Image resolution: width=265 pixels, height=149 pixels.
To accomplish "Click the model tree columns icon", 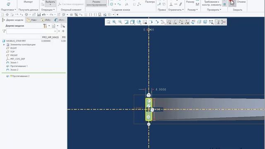I will 53,26.
